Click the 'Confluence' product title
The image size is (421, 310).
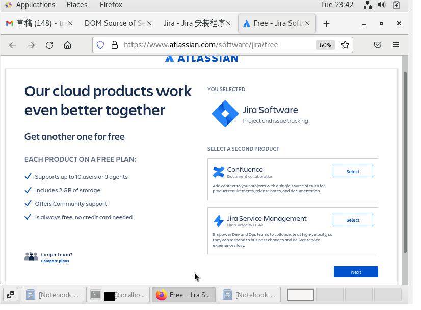(x=245, y=169)
